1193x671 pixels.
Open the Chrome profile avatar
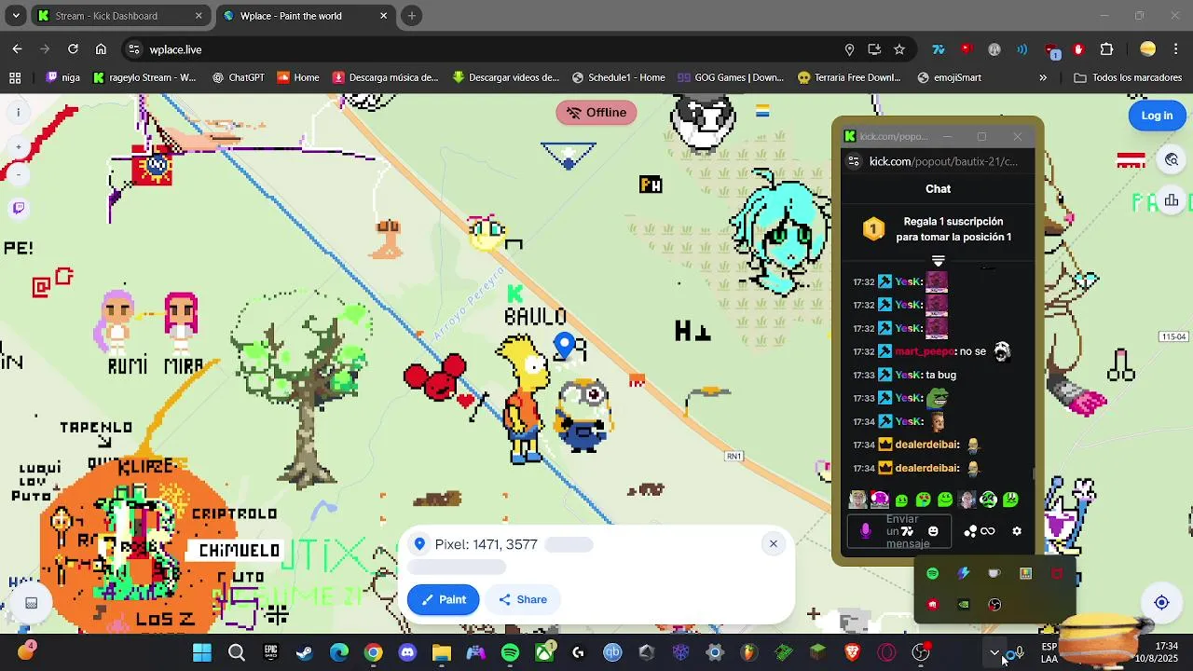(x=1148, y=49)
